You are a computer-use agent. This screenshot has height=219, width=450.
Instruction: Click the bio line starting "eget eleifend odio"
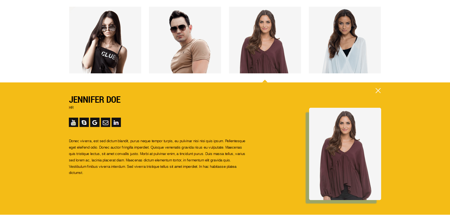155,147
